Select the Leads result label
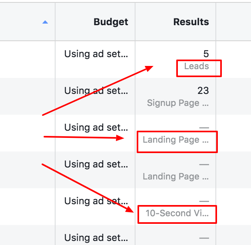The width and height of the screenshot is (251, 245). [196, 66]
